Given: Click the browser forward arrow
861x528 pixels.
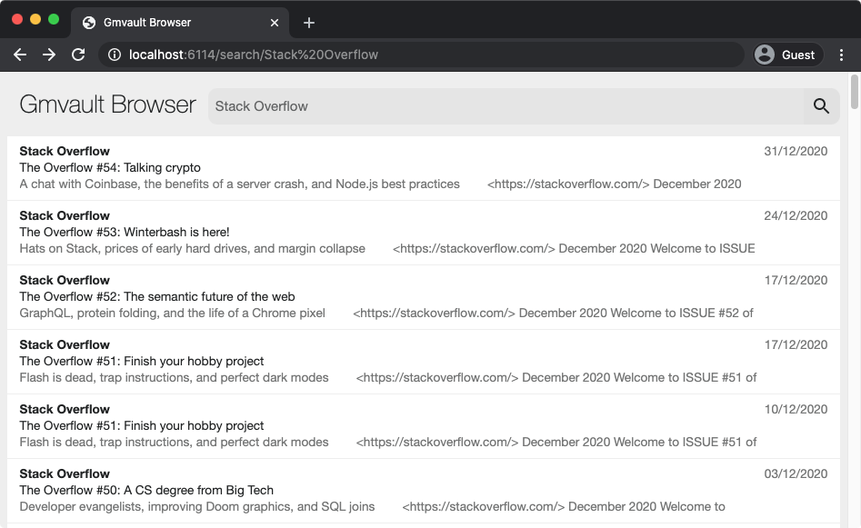Looking at the screenshot, I should [x=49, y=55].
